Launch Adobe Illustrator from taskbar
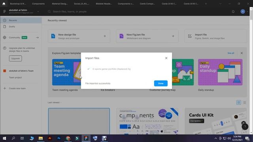This screenshot has height=142, width=253. [x=50, y=138]
